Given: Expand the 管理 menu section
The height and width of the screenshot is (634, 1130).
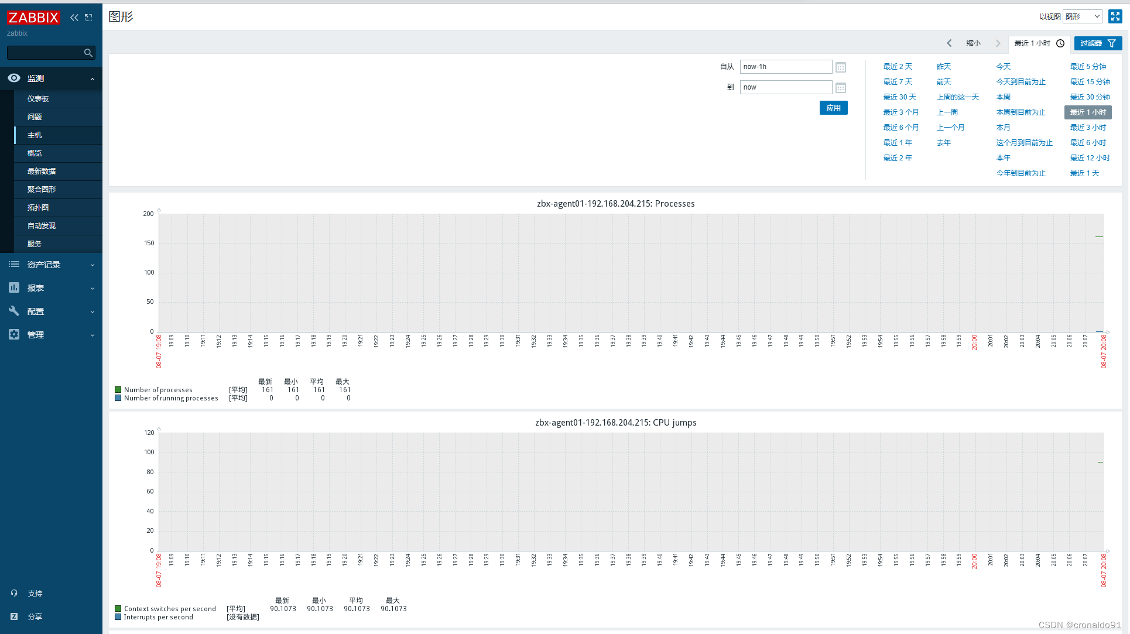Looking at the screenshot, I should (x=51, y=335).
